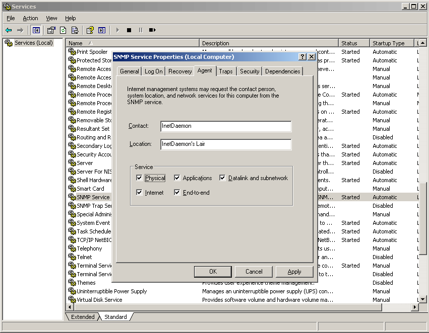Select Services (Local) in the console tree

pyautogui.click(x=33, y=43)
